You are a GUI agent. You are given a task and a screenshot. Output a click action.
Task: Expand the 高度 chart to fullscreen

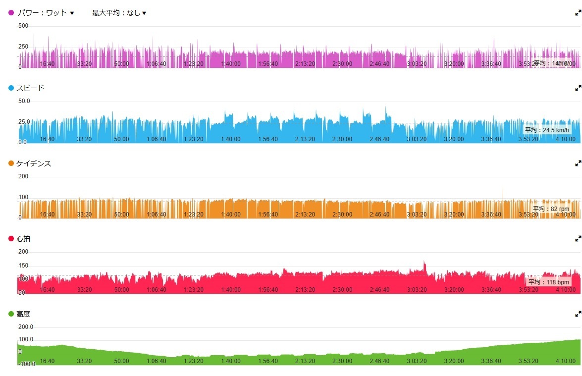coord(578,314)
